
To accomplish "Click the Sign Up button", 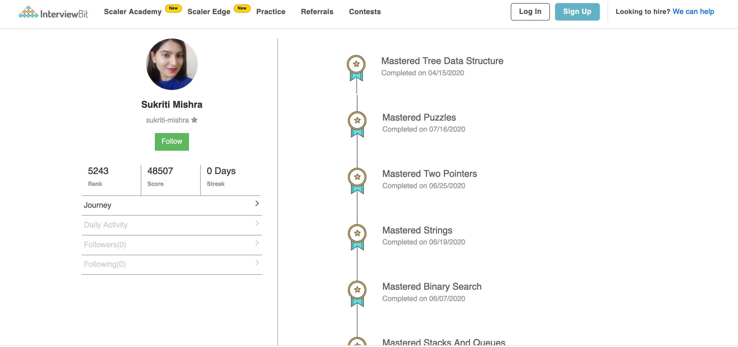I will point(577,12).
